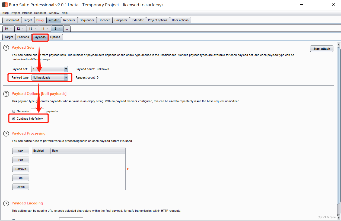
Task: Open the Payloads sub-tab
Action: click(40, 37)
